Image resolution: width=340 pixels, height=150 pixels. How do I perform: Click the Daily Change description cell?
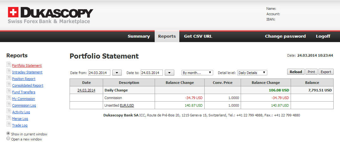[x=129, y=90]
